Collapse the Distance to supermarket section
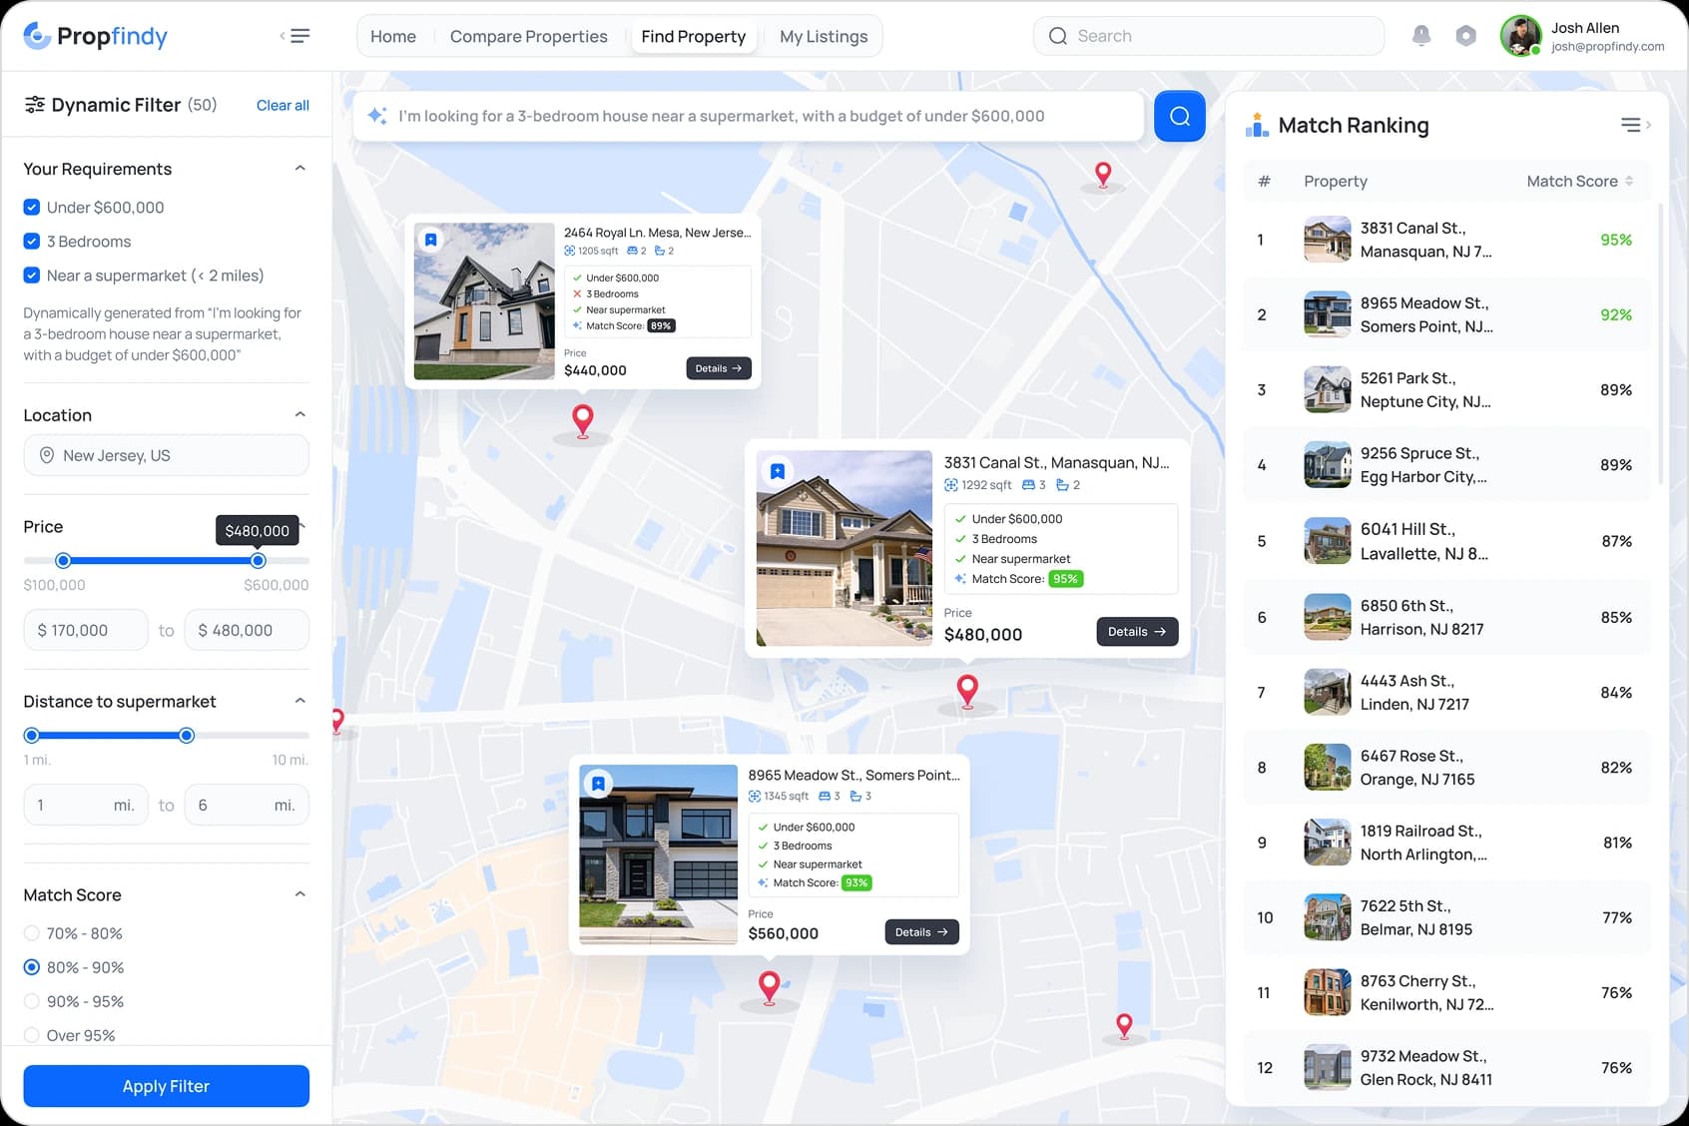 pos(299,702)
